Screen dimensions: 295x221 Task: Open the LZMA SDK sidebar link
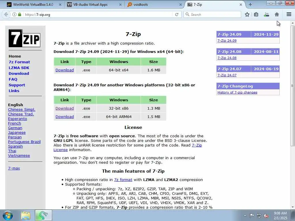coord(19,68)
